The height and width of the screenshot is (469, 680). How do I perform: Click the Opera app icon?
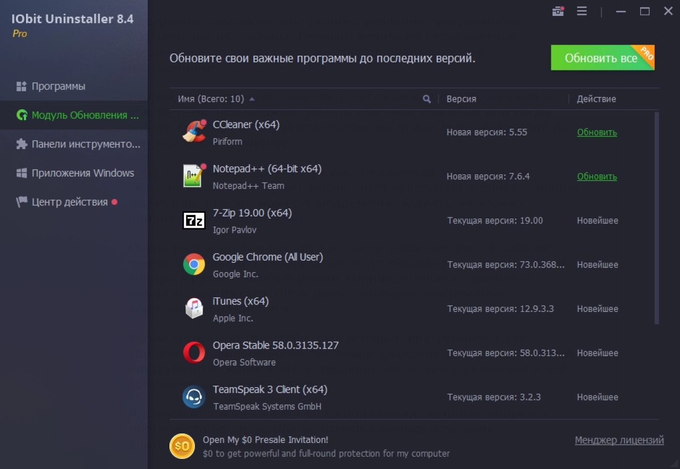point(194,353)
